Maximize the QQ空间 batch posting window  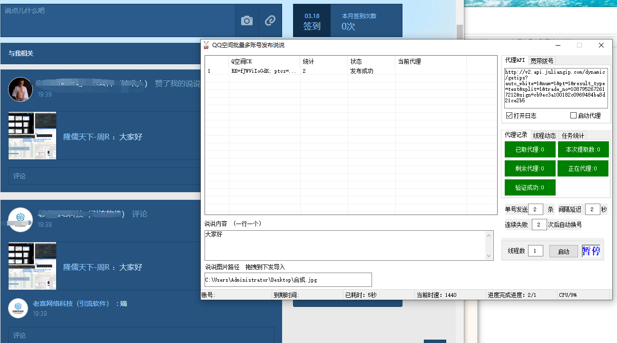click(579, 45)
